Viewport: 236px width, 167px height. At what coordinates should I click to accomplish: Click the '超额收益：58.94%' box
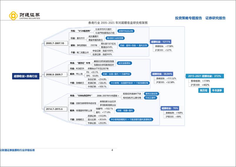[162, 74]
